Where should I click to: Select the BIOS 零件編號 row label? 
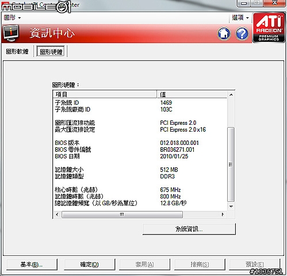[73, 149]
